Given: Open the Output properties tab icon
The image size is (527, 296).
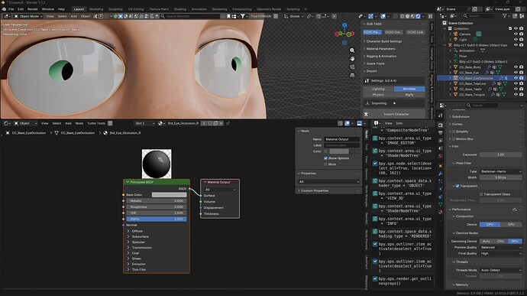Looking at the screenshot, I should click(x=440, y=132).
